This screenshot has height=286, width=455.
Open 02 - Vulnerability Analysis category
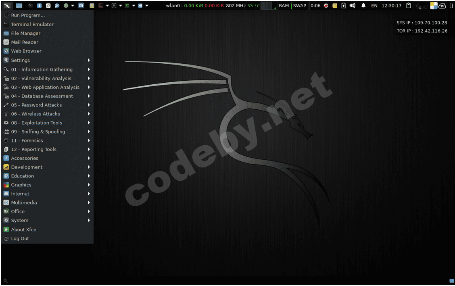(47, 78)
